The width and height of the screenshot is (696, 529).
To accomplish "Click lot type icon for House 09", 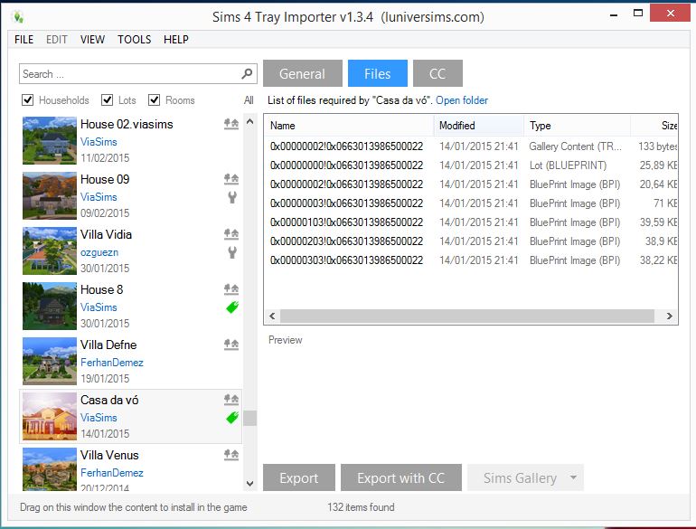I will click(231, 178).
